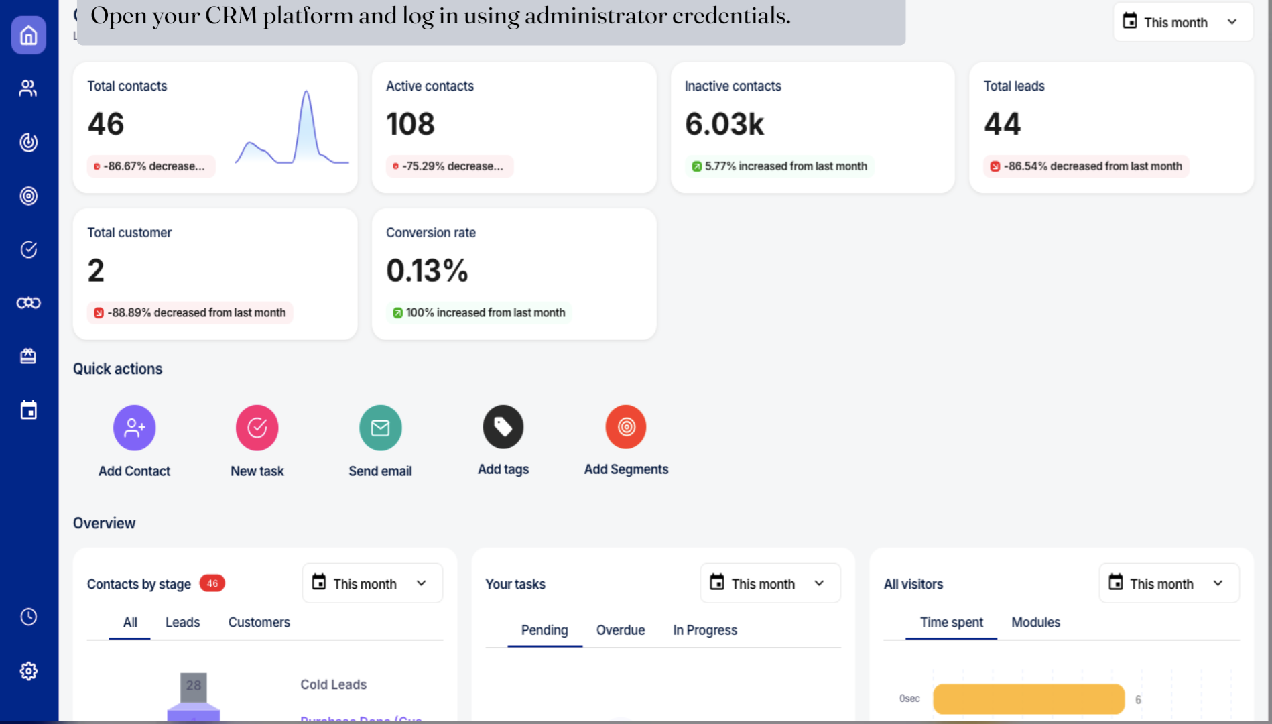Open the calendar icon in the sidebar
The image size is (1272, 724).
[x=28, y=410]
